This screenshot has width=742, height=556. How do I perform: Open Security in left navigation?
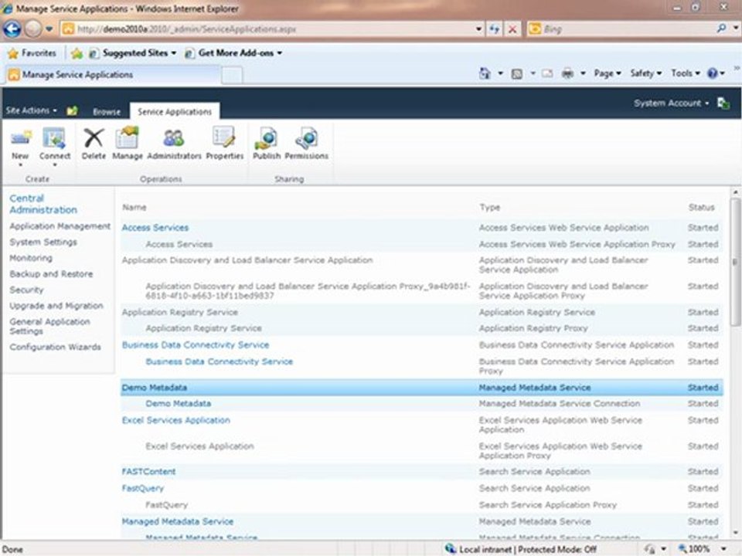point(26,290)
